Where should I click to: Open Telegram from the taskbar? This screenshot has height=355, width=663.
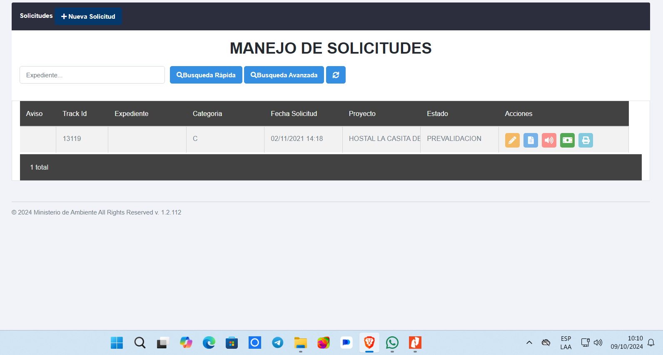pos(278,343)
